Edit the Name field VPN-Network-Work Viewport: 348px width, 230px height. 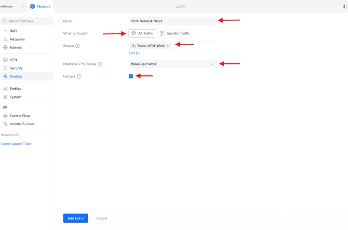coord(173,21)
